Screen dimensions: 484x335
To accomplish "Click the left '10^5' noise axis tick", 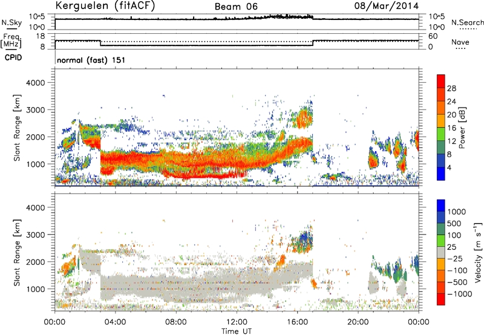I will tap(37, 17).
